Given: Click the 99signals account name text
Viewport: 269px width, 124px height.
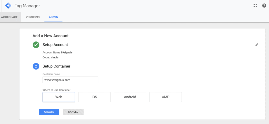Looking at the screenshot, I should (66, 52).
